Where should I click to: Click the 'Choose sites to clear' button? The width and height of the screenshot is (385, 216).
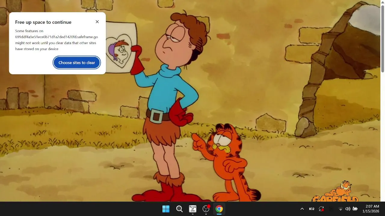tap(77, 63)
